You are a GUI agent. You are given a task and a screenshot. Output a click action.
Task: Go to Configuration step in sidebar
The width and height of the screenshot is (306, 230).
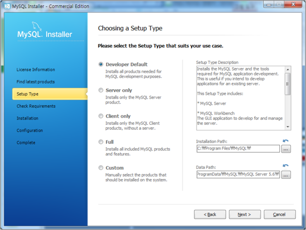point(30,131)
